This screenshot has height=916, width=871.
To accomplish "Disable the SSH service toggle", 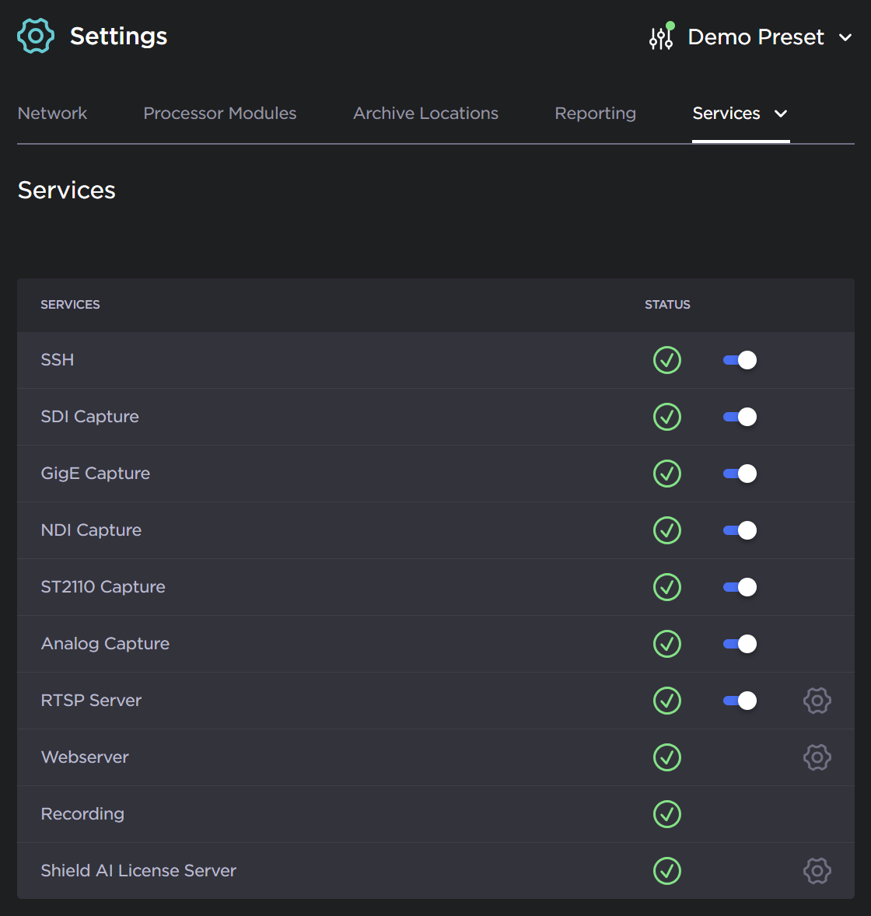I will click(x=740, y=360).
